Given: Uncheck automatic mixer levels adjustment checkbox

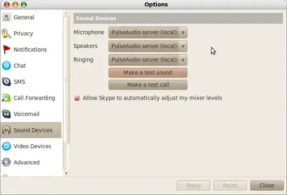Looking at the screenshot, I should pyautogui.click(x=77, y=99).
